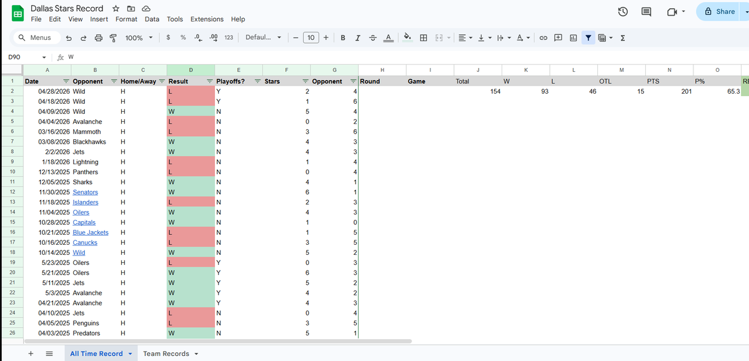Viewport: 749px width, 361px height.
Task: Open more number formats 123
Action: [229, 37]
